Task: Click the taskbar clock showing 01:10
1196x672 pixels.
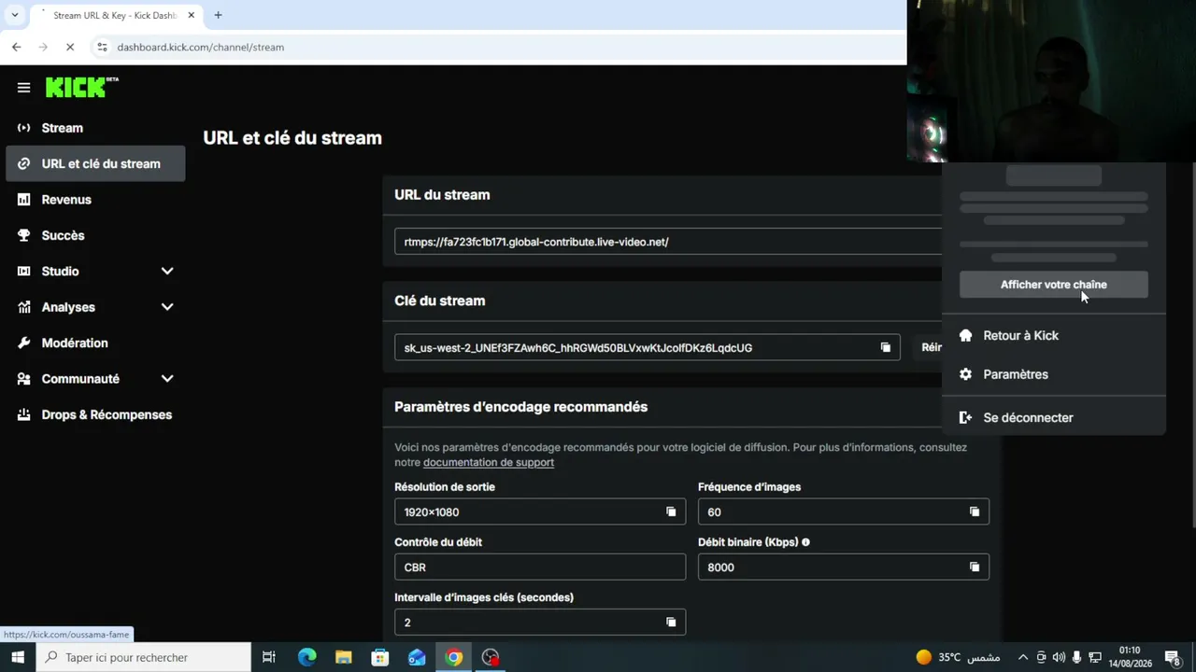Action: [1130, 657]
